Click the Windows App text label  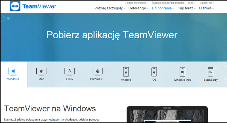click(x=182, y=80)
